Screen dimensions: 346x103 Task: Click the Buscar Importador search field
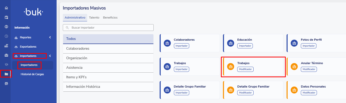108,28
